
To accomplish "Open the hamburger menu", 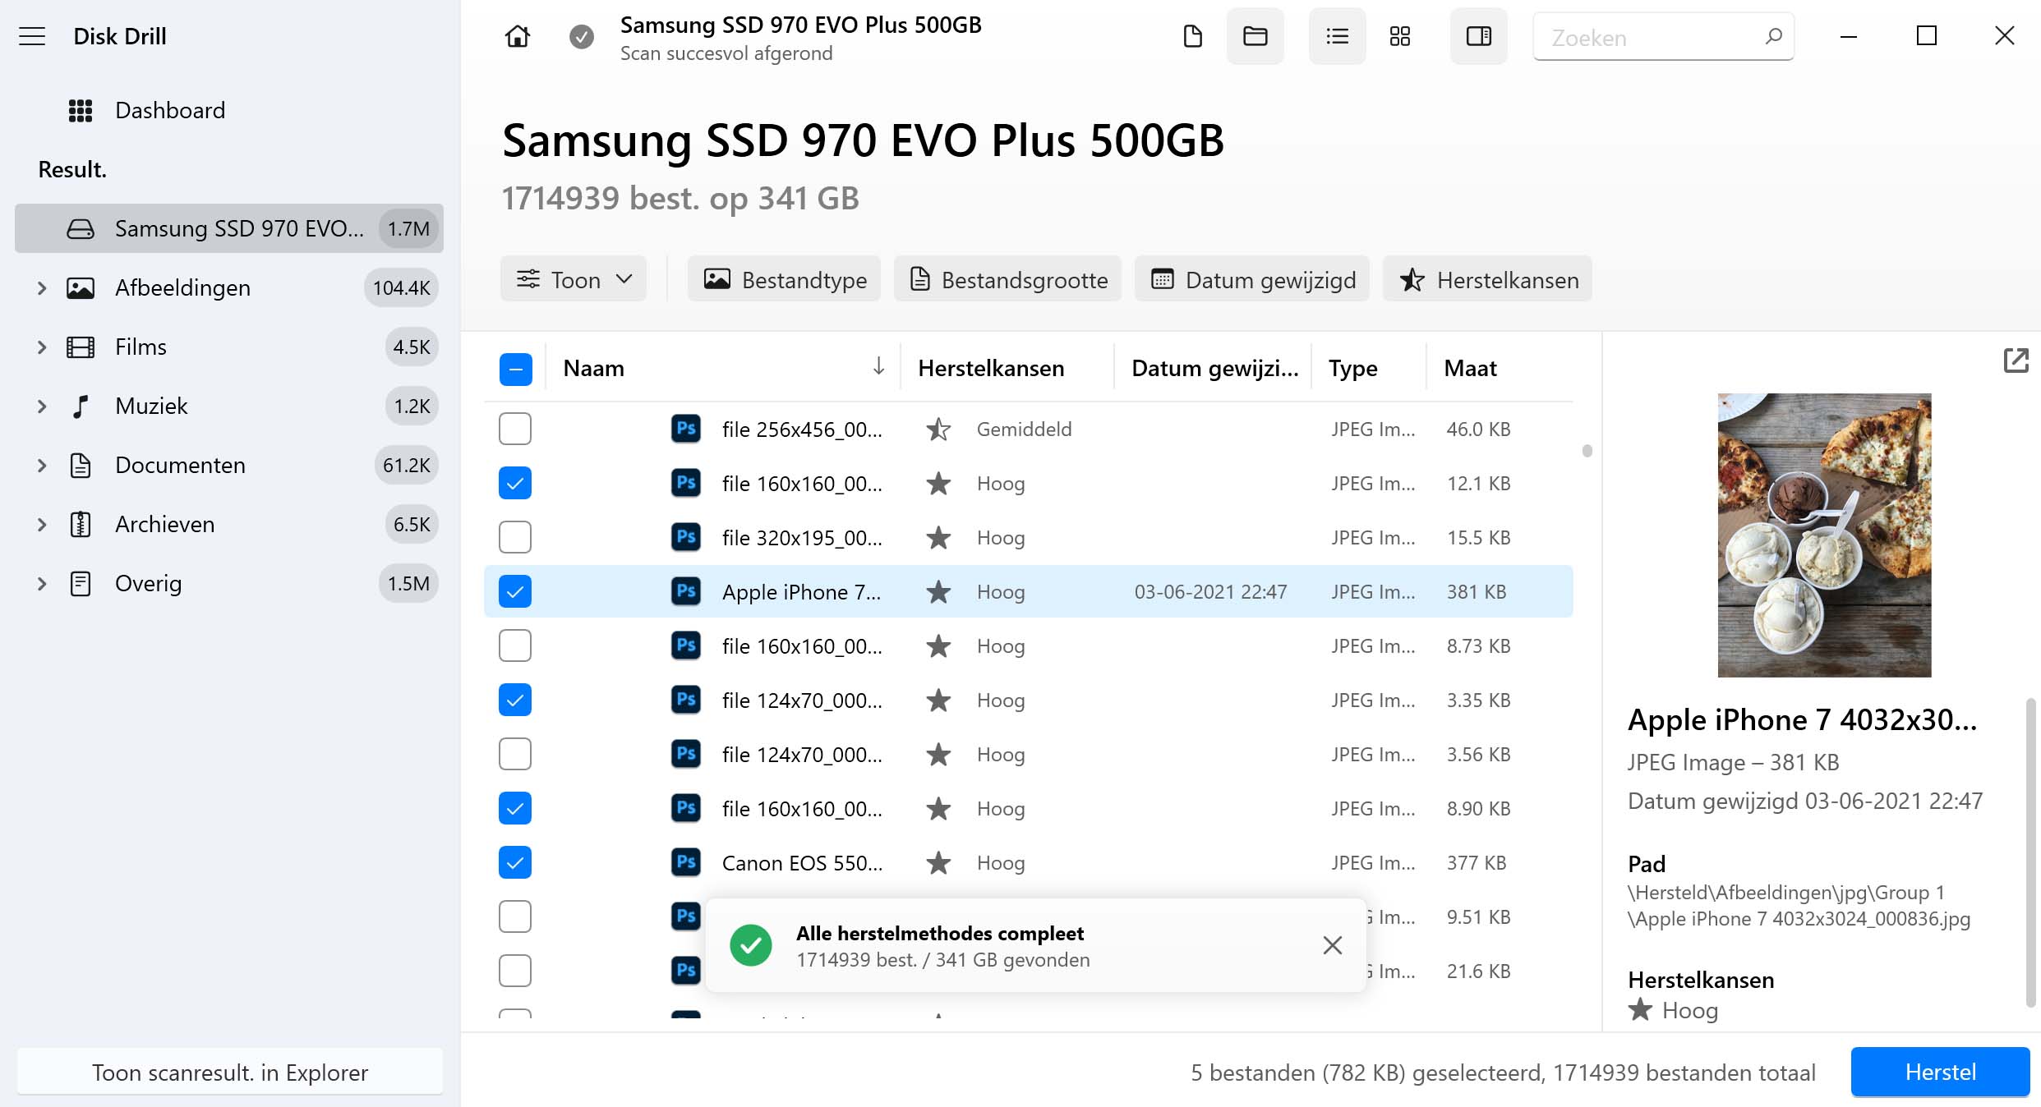I will tap(32, 36).
